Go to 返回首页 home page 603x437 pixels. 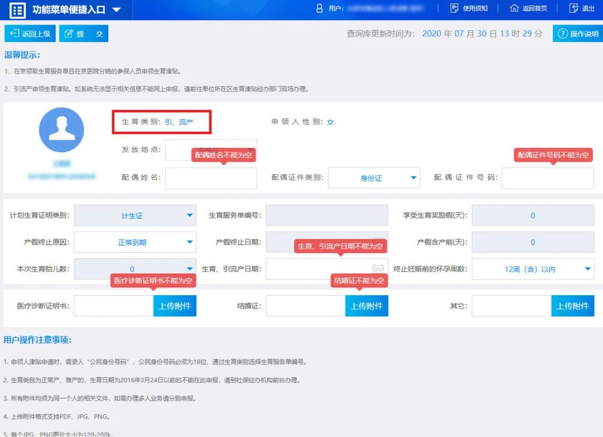528,8
